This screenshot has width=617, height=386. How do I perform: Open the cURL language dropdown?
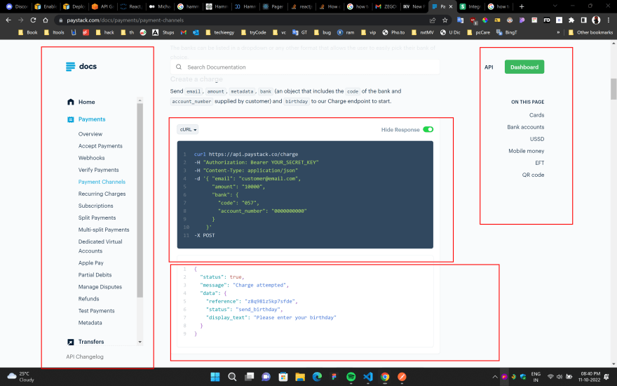pos(188,130)
